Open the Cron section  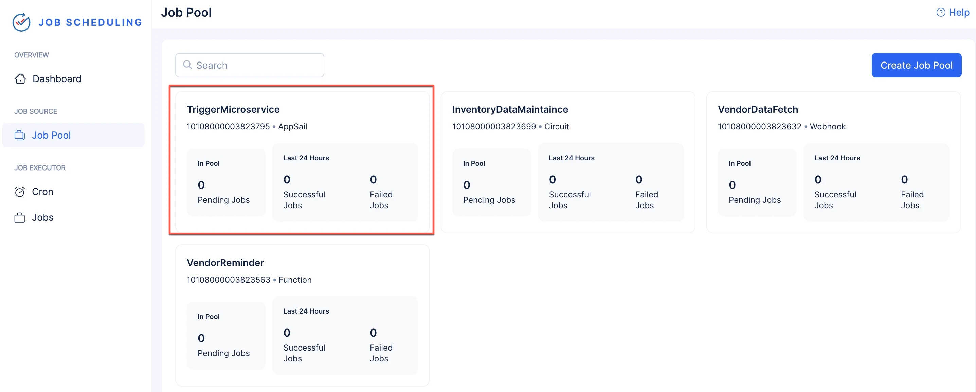click(x=73, y=192)
